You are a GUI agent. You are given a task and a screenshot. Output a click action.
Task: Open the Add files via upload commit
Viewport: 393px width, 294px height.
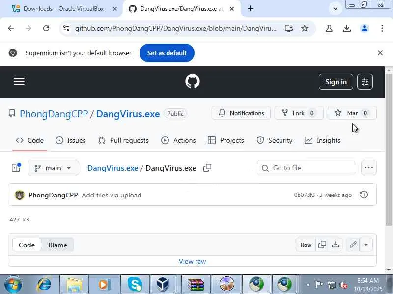[112, 195]
